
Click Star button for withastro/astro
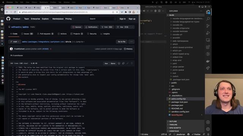pos(123,27)
